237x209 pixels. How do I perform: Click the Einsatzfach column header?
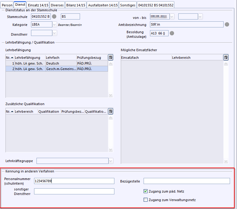(146, 58)
